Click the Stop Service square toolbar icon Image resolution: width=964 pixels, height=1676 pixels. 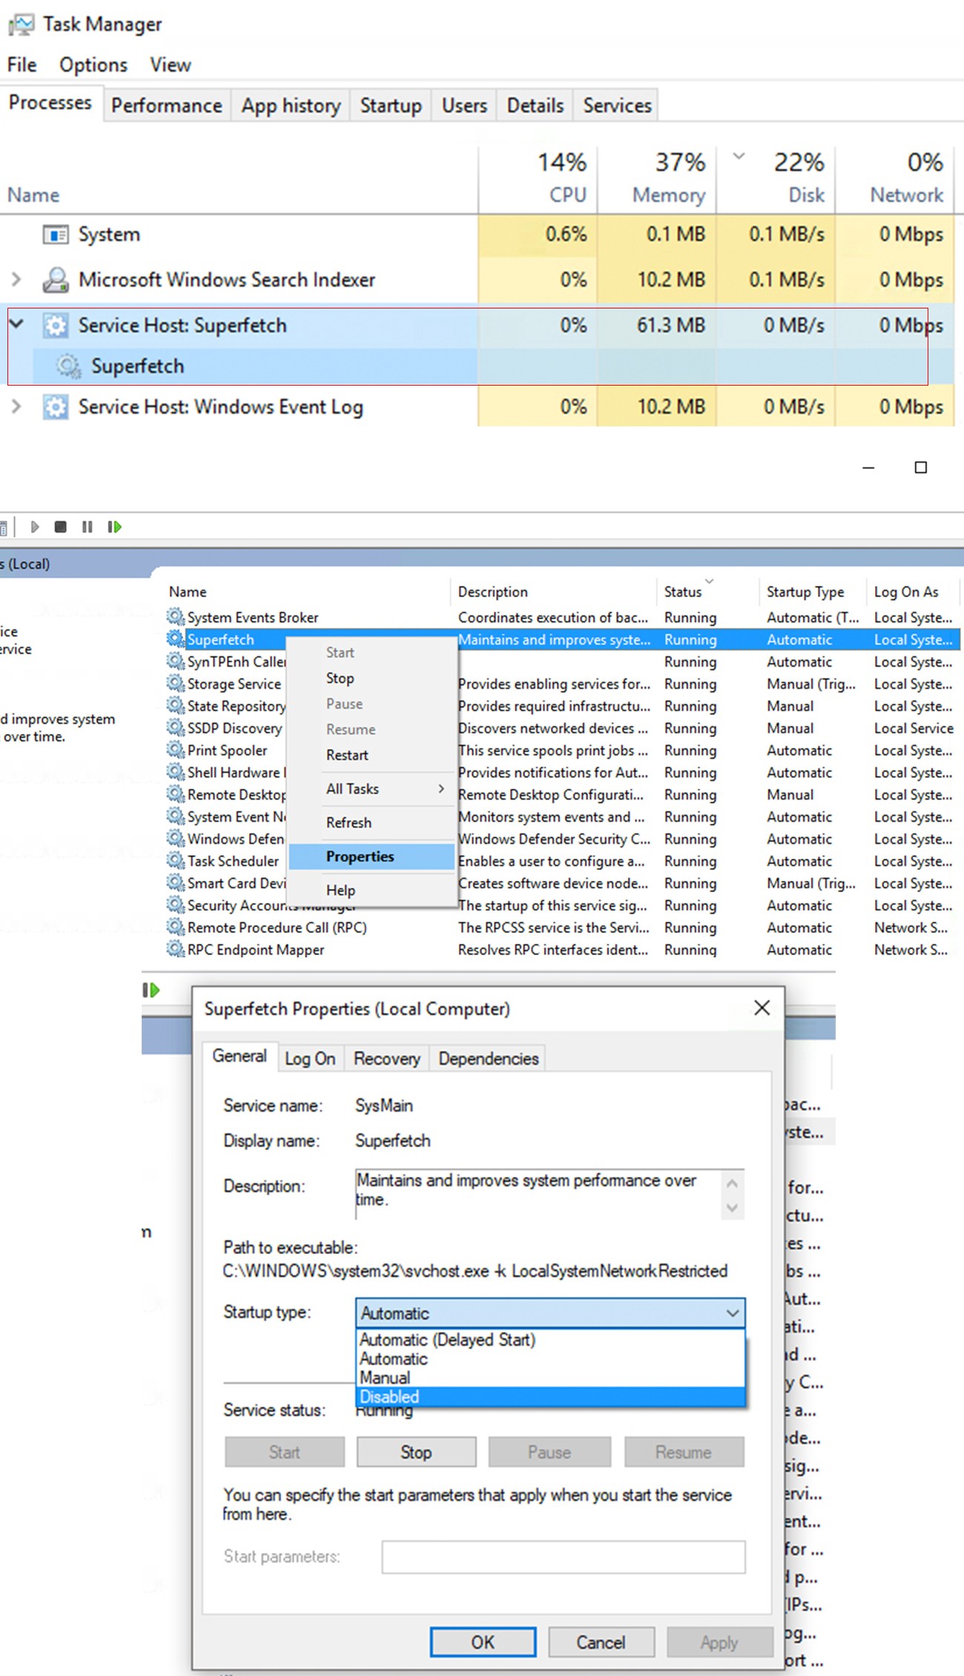pyautogui.click(x=61, y=527)
